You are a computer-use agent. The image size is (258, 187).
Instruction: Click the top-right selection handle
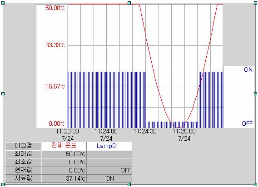pyautogui.click(x=255, y=3)
